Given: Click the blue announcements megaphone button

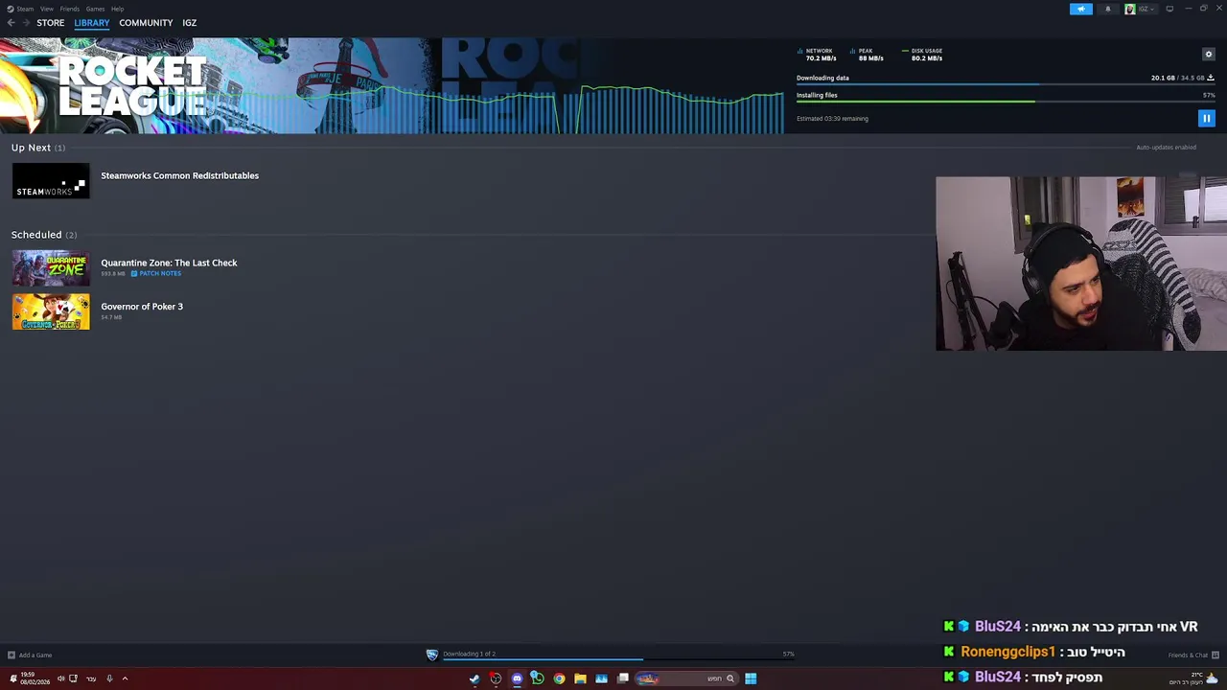Looking at the screenshot, I should coord(1080,9).
